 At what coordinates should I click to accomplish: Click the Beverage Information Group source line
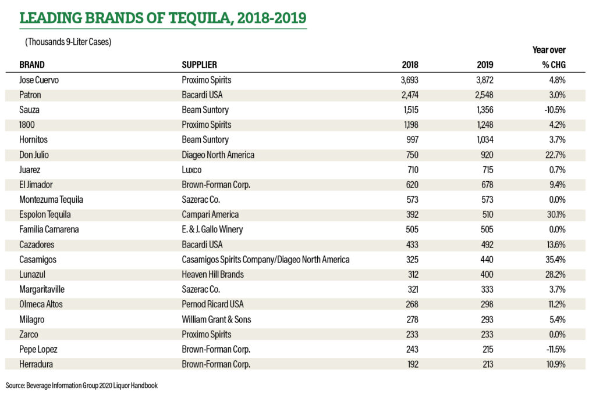(x=81, y=386)
